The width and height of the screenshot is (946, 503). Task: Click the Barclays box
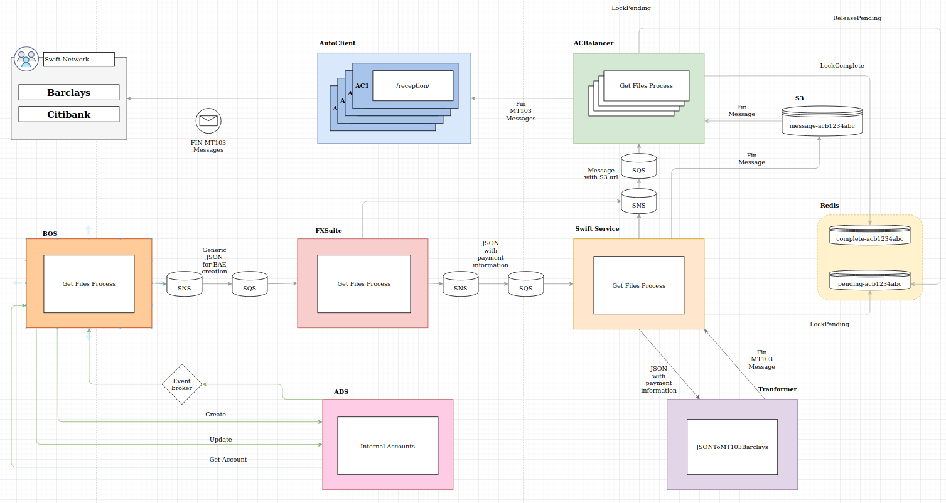point(69,92)
